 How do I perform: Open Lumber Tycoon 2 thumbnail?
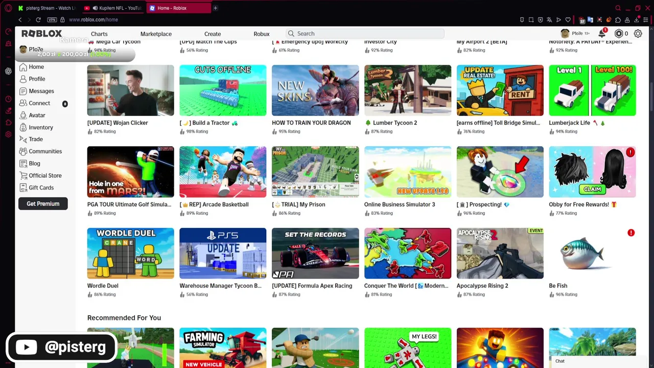[x=408, y=90]
